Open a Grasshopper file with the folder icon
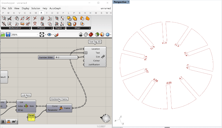The height and width of the screenshot is (128, 222). click(x=3, y=35)
